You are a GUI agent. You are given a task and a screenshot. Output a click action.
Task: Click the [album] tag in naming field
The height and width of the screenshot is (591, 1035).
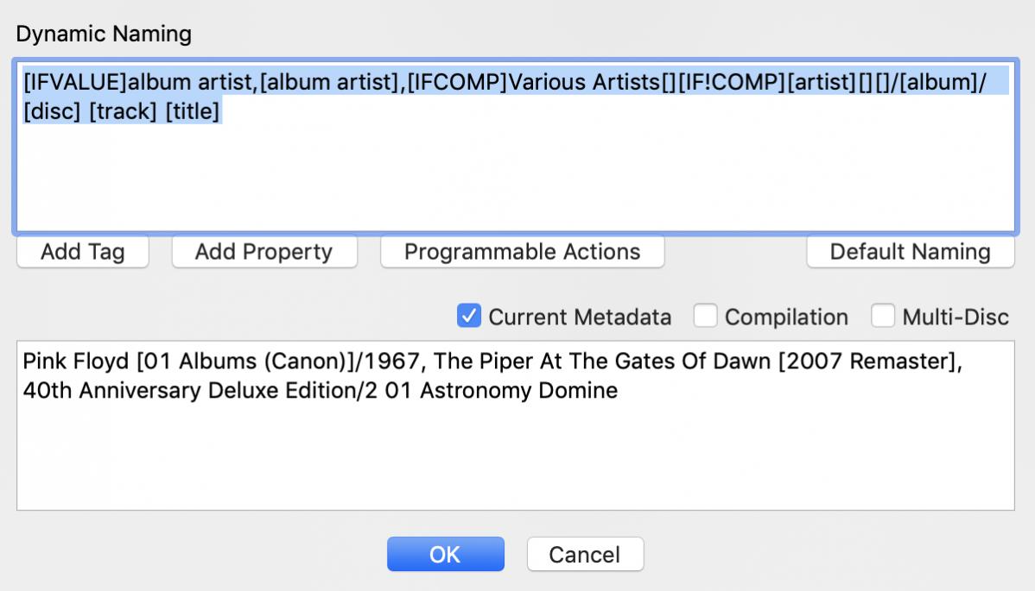click(939, 83)
